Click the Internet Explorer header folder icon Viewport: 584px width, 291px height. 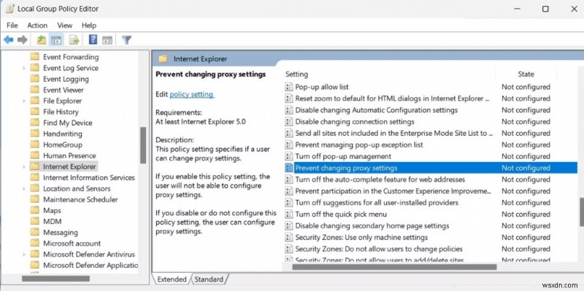click(x=163, y=59)
